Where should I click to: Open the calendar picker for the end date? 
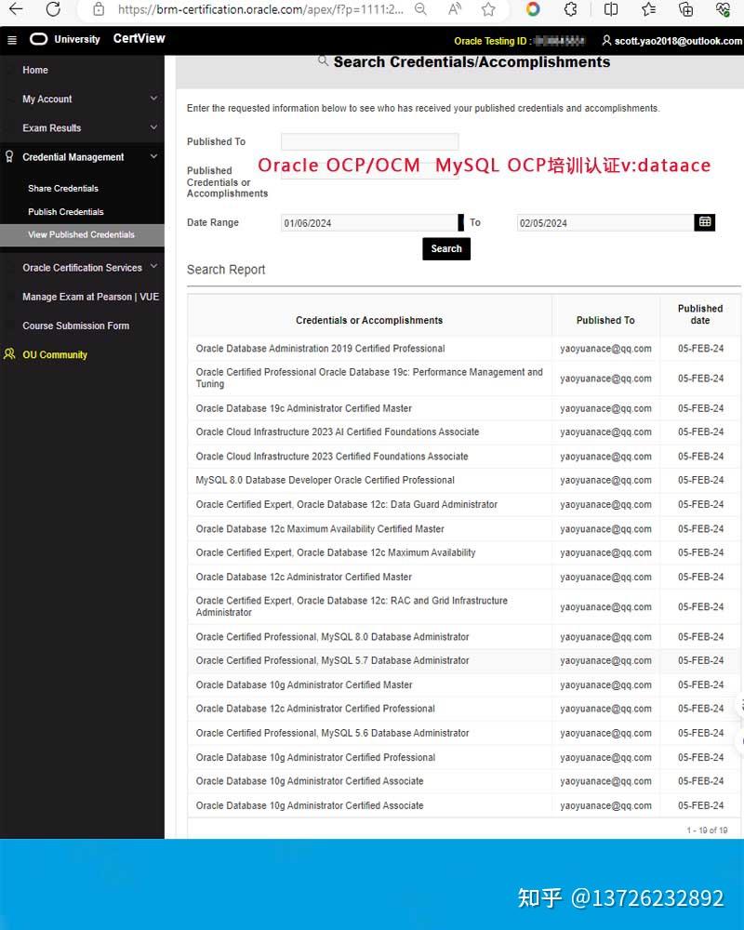705,222
